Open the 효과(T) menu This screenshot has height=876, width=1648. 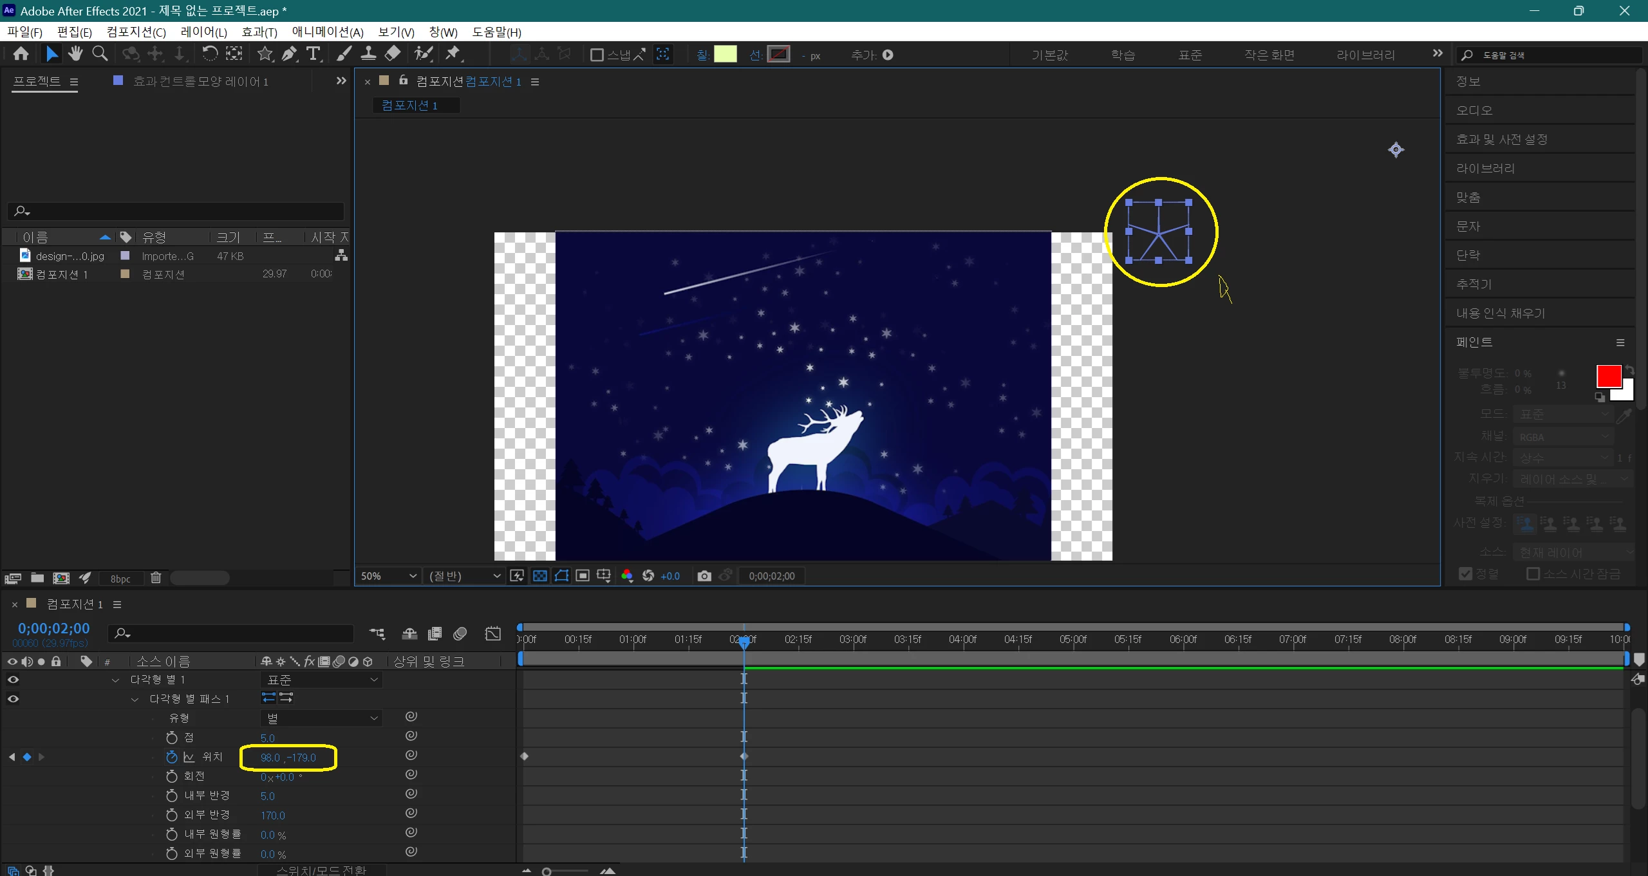pos(259,32)
